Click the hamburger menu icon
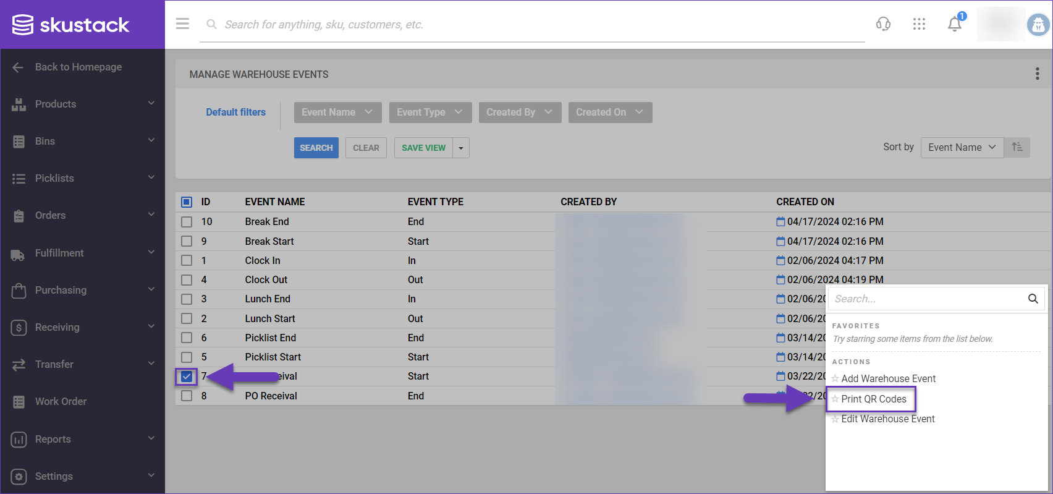Viewport: 1053px width, 494px height. [182, 24]
